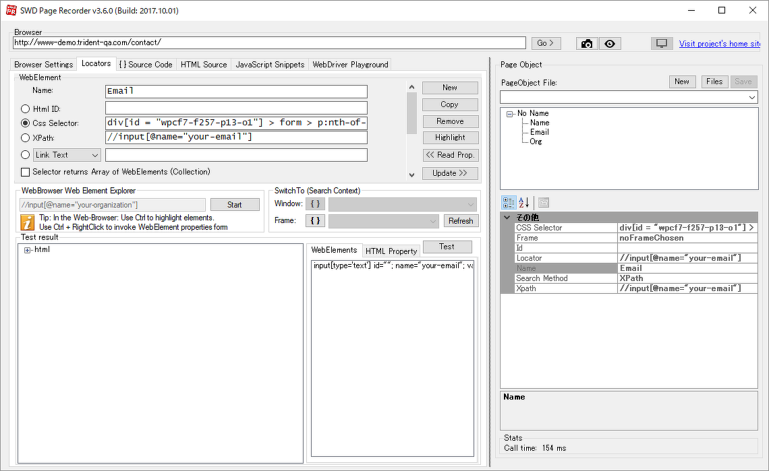The image size is (769, 471).
Task: Select the Html ID radio button
Action: 25,108
